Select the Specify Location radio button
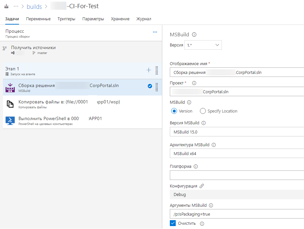Image resolution: width=304 pixels, height=229 pixels. (x=203, y=111)
